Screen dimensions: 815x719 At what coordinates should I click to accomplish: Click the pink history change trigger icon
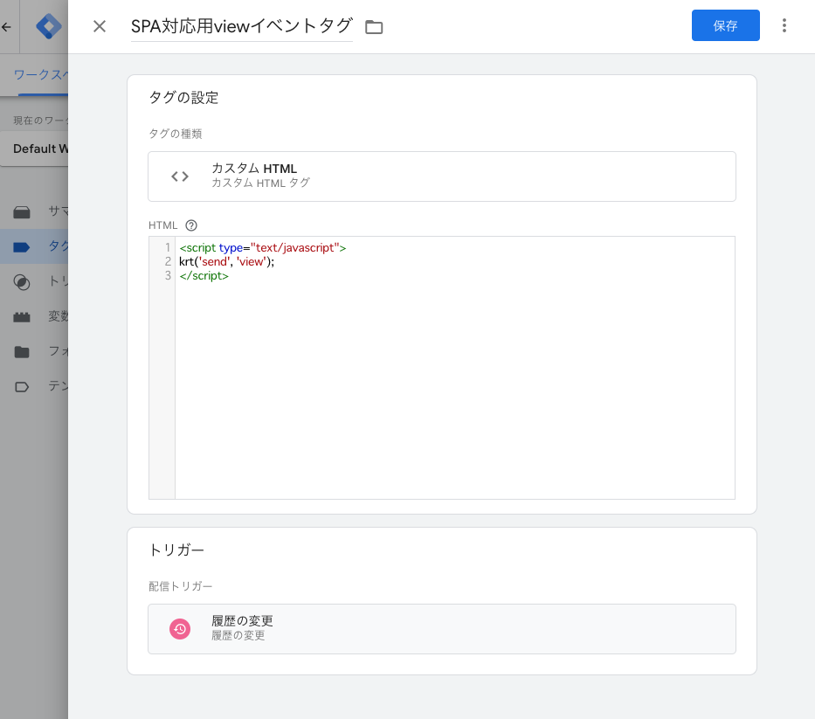point(180,629)
